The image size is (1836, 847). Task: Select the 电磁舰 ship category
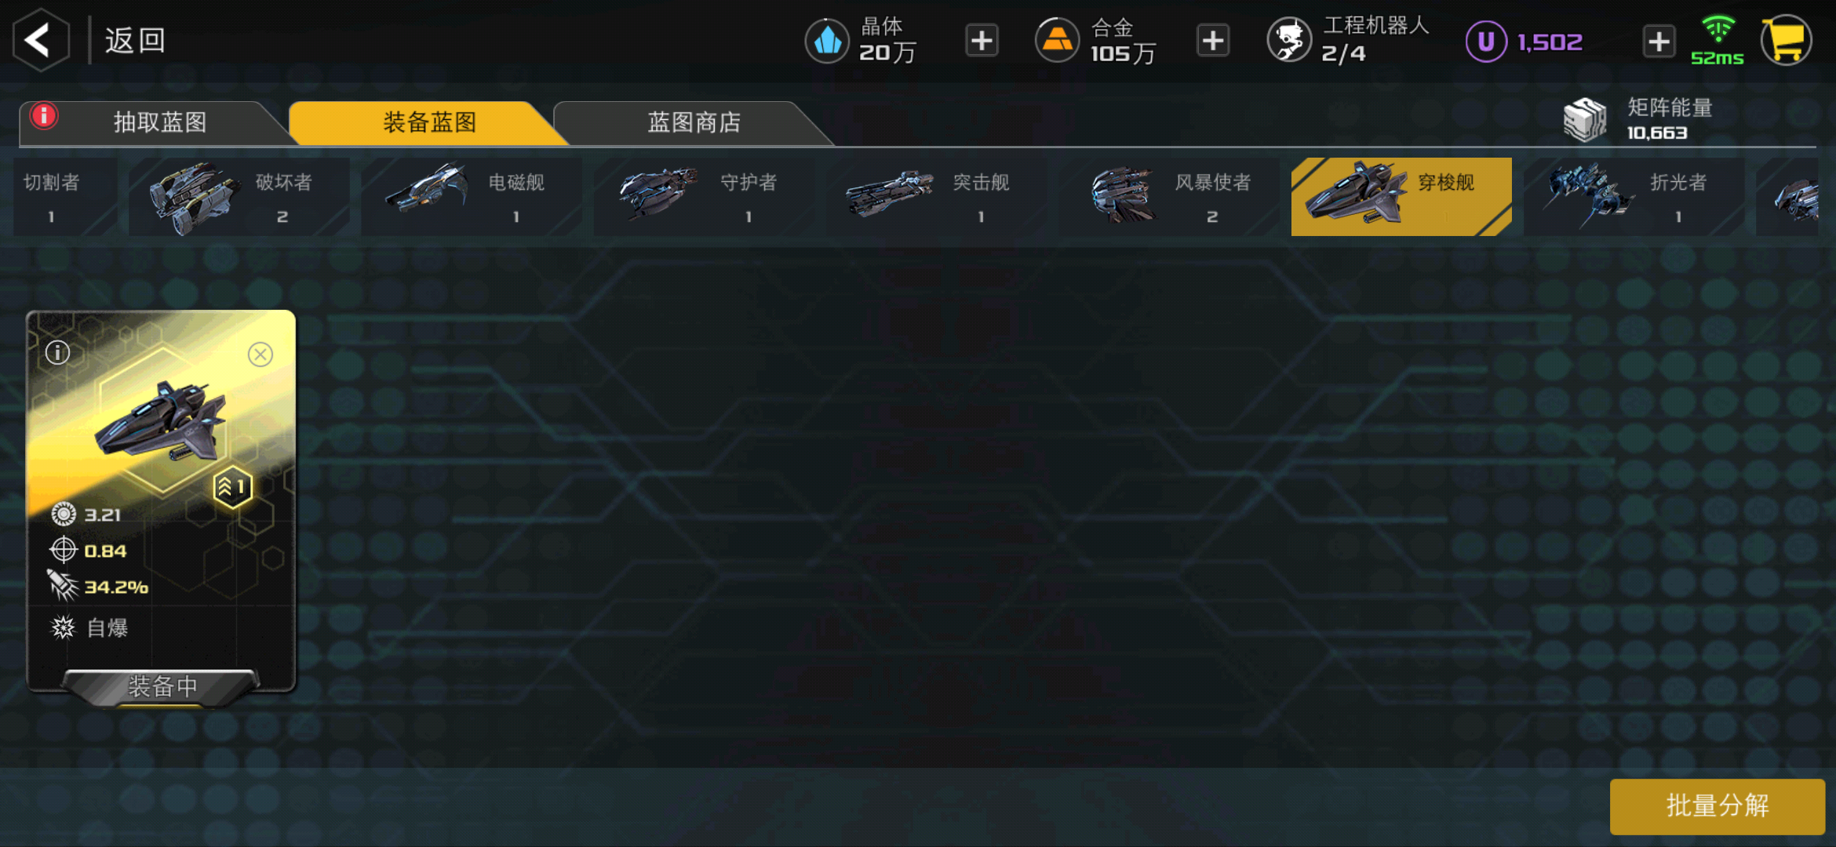click(x=472, y=197)
